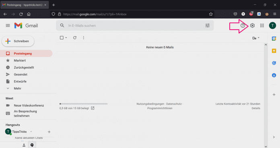Open the Nutzungsbedingungen link

(x=150, y=104)
